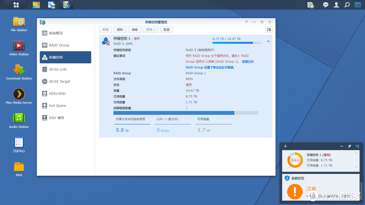Open the upload queue tray icon
Screen dimensions: 365x205
[311, 5]
